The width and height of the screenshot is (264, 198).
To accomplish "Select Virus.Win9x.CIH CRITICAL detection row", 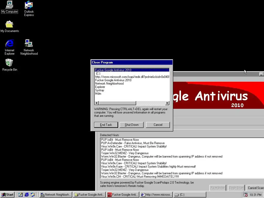I will (x=182, y=177).
